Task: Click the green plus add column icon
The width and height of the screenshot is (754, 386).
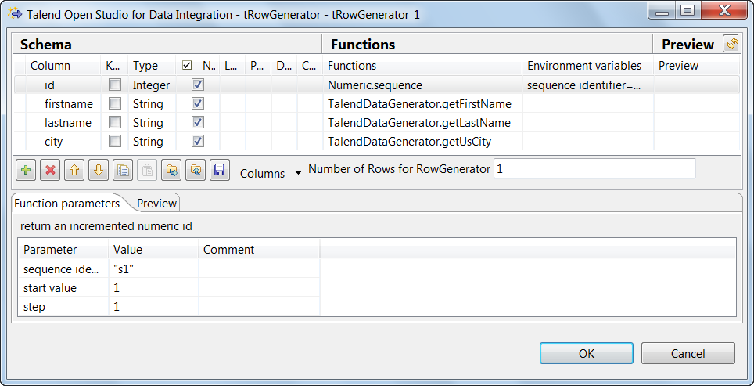Action: [26, 170]
